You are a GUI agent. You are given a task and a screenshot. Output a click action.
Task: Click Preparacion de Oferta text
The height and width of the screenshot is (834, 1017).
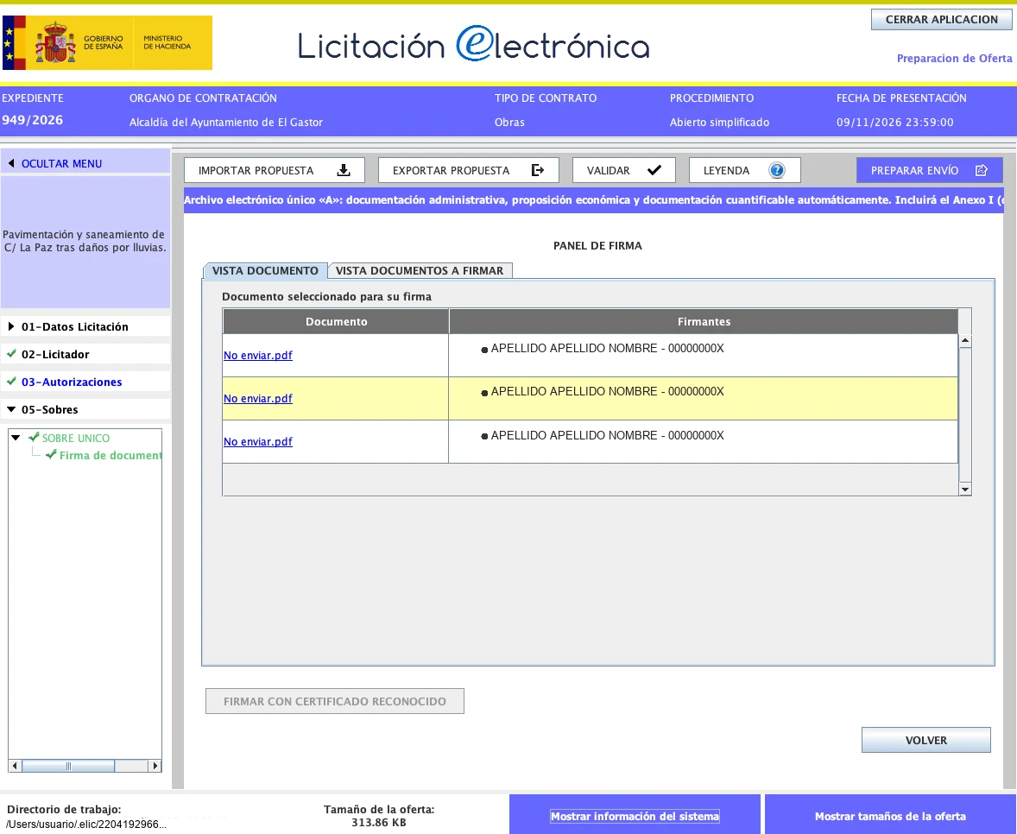click(954, 59)
